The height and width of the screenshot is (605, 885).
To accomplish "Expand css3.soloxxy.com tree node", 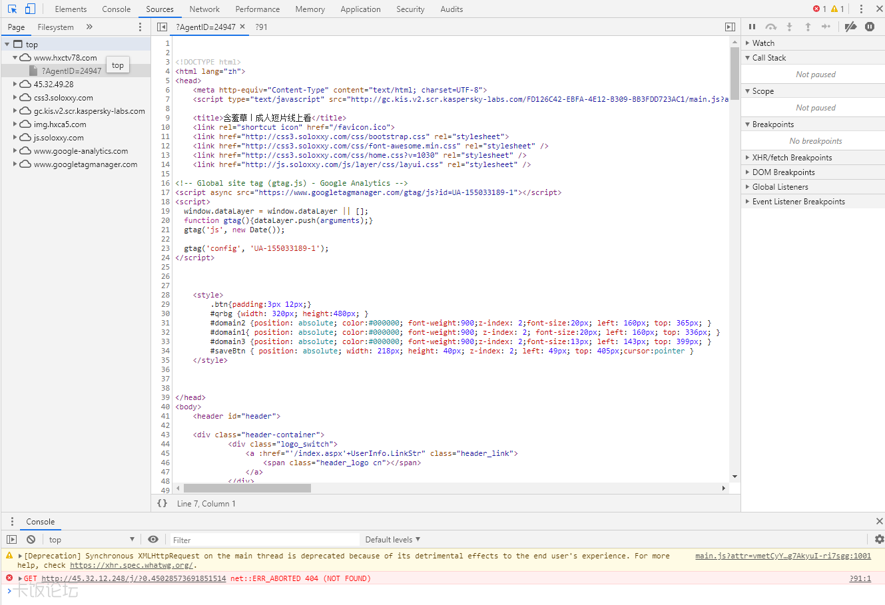I will pyautogui.click(x=15, y=98).
